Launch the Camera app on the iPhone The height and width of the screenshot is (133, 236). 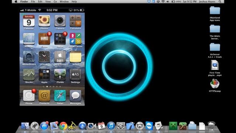(60, 21)
